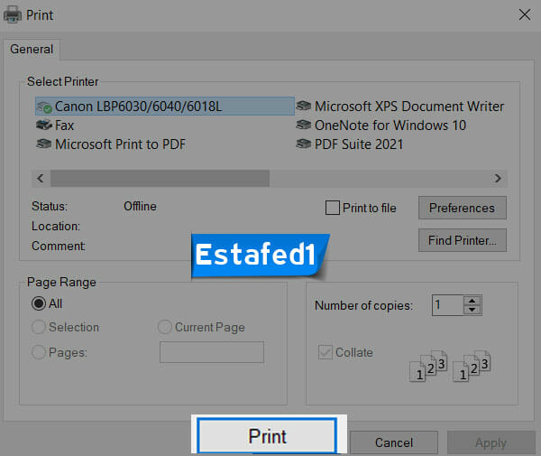Click the "PDF Suite 2021" label
Image resolution: width=541 pixels, height=456 pixels.
click(359, 144)
